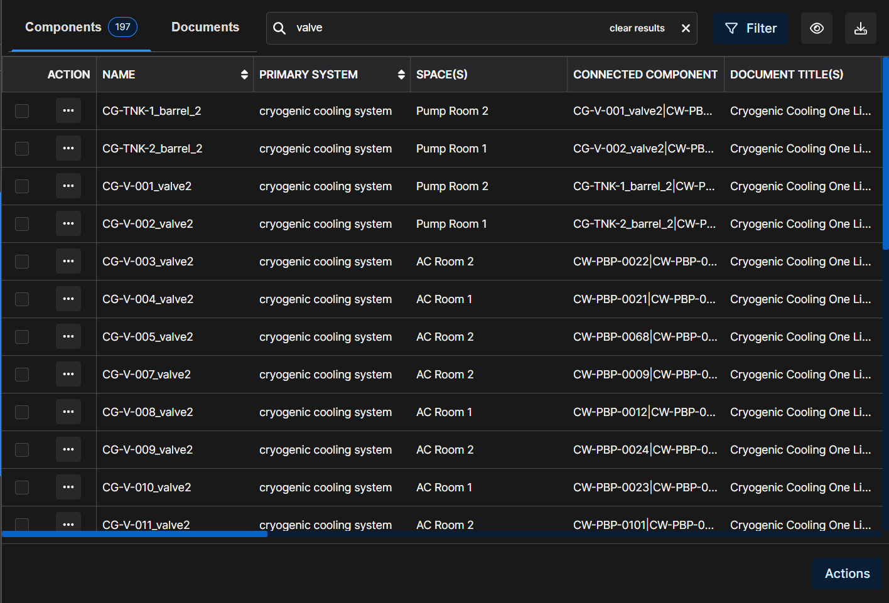This screenshot has height=603, width=889.
Task: Click the vertical scrollbar thumb
Action: 885,154
